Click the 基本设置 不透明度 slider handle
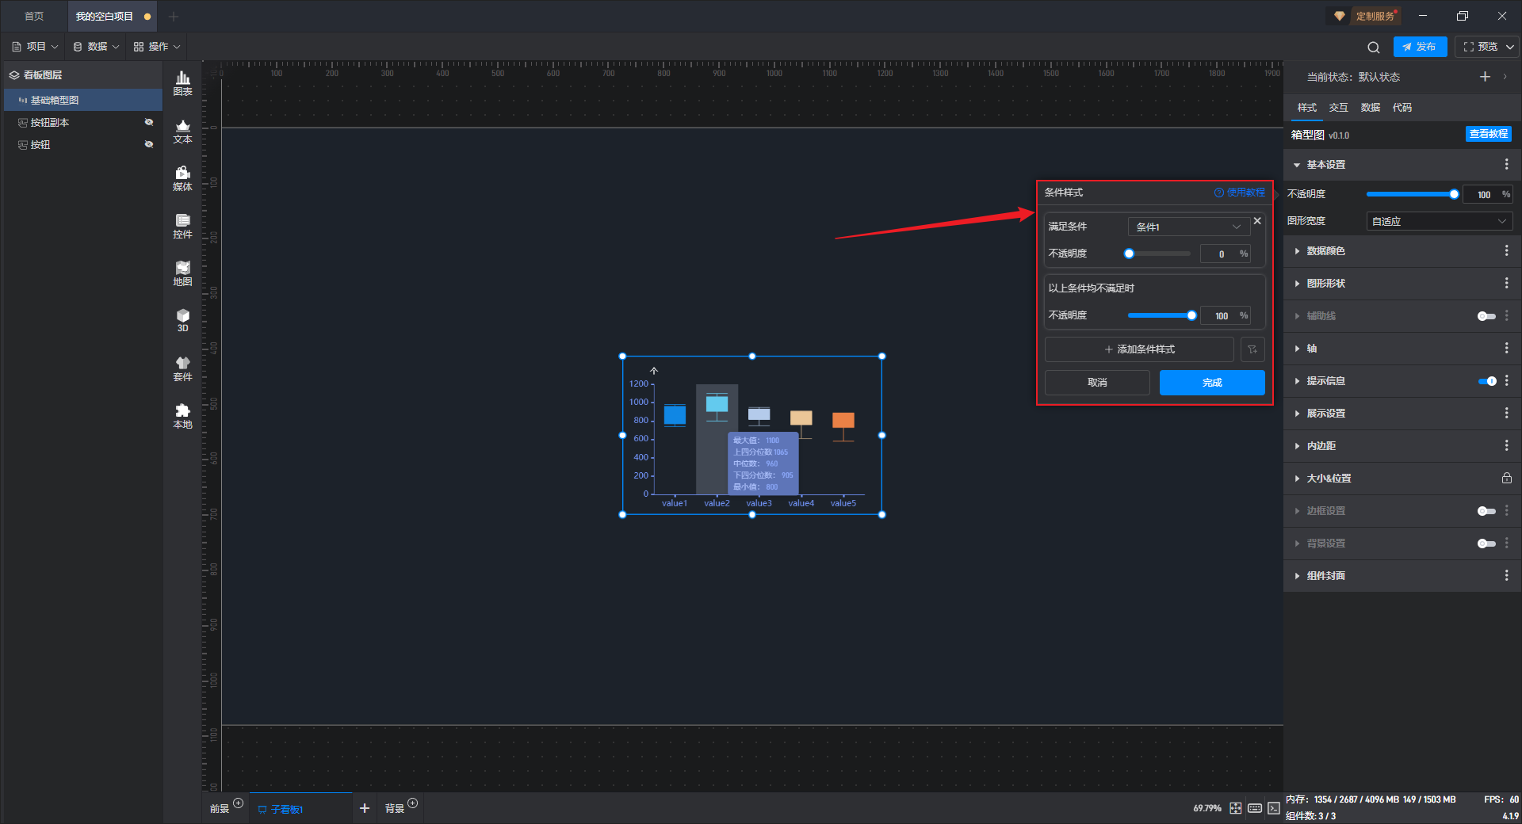This screenshot has width=1522, height=824. coord(1454,194)
